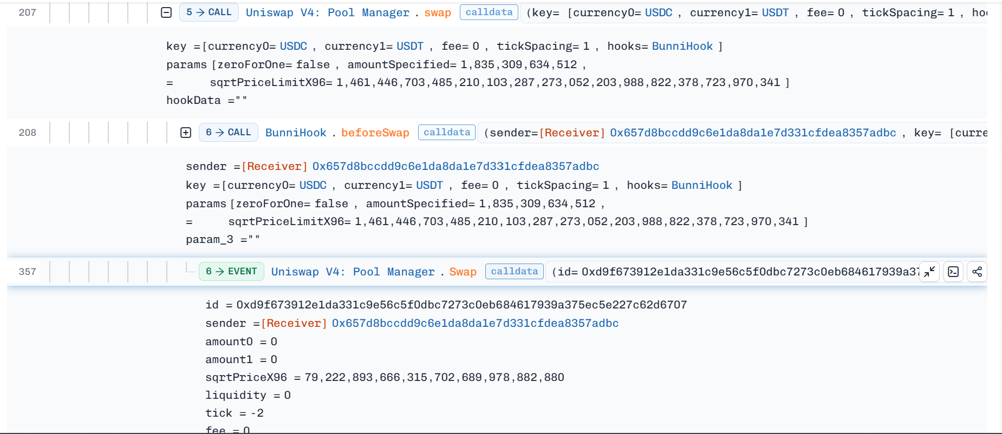Toggle the calldata badge on the Swap event row
1002x434 pixels.
pos(515,271)
